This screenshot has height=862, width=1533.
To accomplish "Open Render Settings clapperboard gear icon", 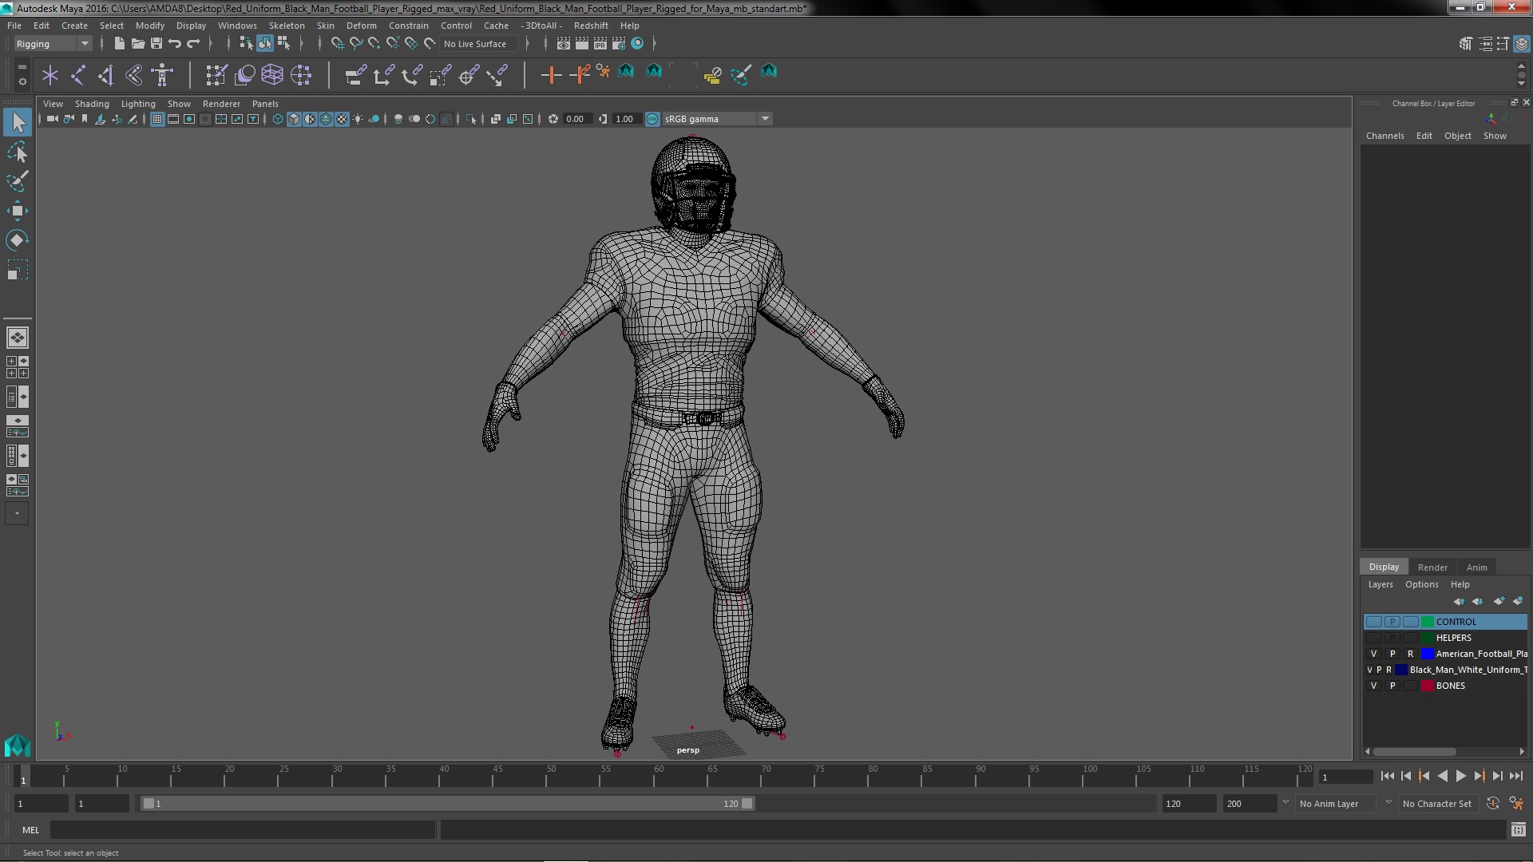I will coord(619,44).
